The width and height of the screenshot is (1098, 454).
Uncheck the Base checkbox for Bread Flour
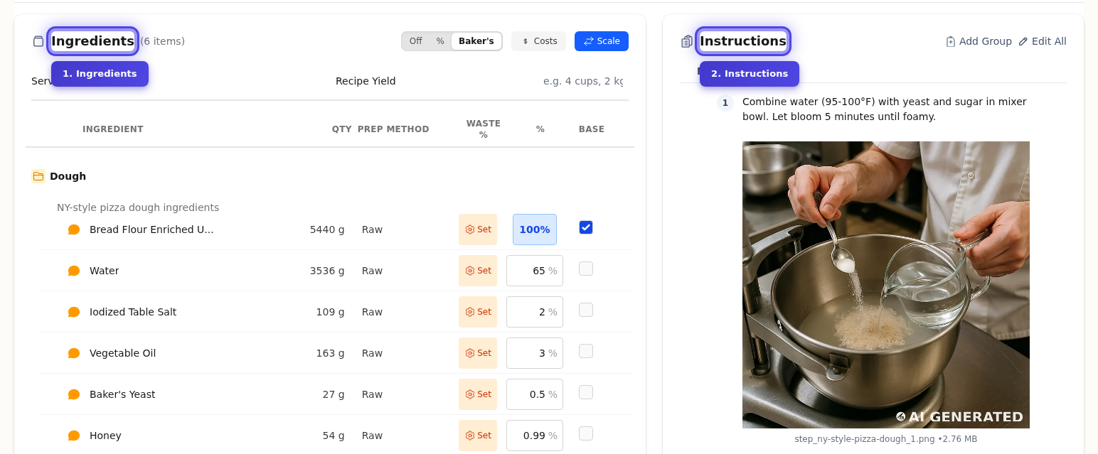pyautogui.click(x=585, y=227)
